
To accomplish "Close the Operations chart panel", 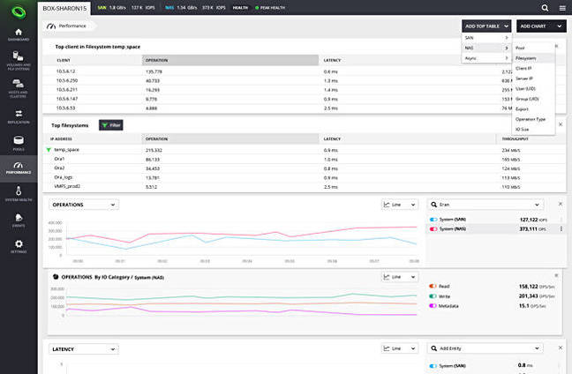I will coord(561,204).
